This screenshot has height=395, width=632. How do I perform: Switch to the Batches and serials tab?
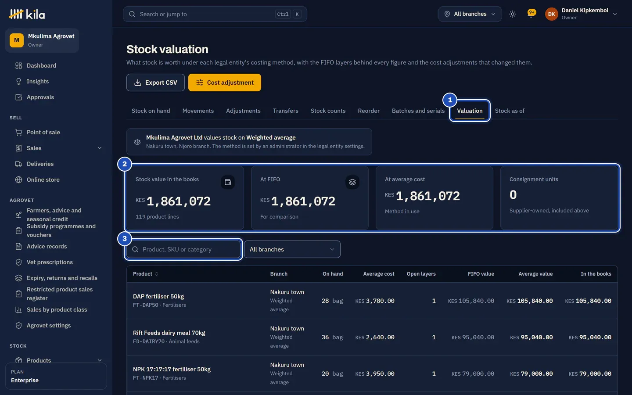[418, 111]
